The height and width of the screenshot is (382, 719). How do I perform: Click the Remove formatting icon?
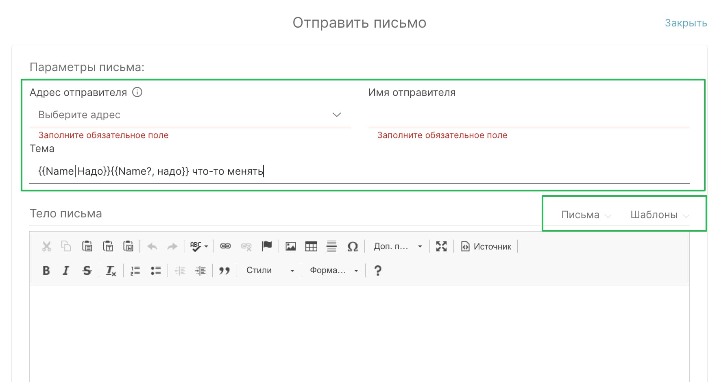pyautogui.click(x=111, y=271)
